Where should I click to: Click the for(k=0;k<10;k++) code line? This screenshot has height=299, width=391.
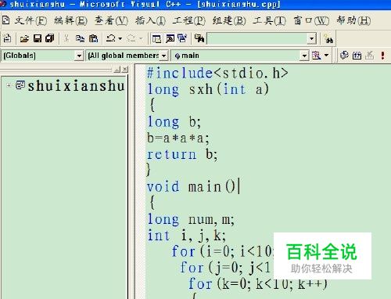pyautogui.click(x=258, y=284)
